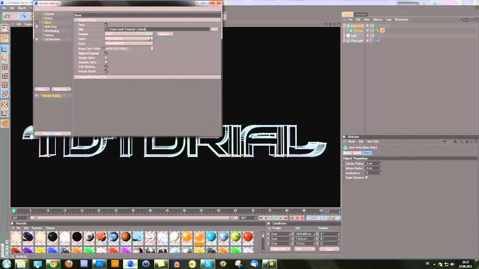479x269 pixels.
Task: Open the search icon in Object Manager
Action: pos(462,19)
